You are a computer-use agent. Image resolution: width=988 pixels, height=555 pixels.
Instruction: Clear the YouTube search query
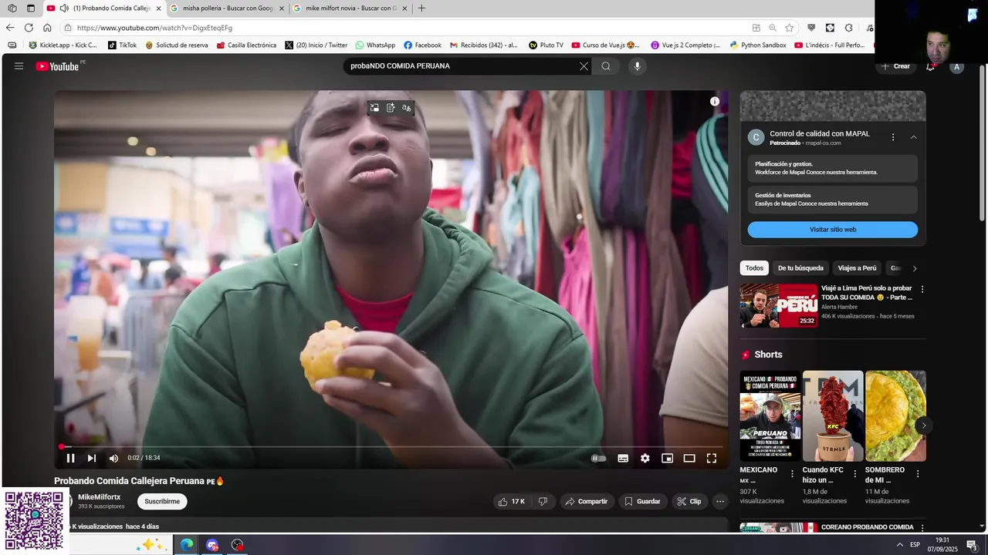[584, 66]
